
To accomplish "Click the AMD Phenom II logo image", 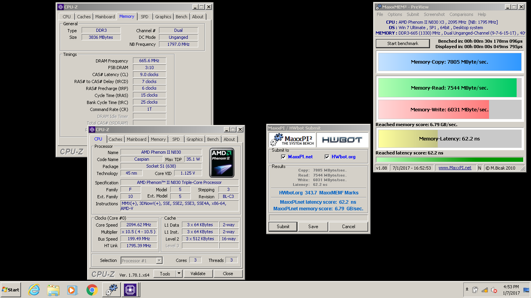I will 222,163.
